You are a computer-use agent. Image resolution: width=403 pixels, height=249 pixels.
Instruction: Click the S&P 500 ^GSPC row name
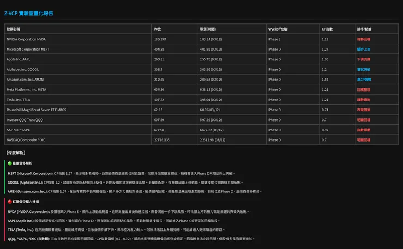pos(19,130)
